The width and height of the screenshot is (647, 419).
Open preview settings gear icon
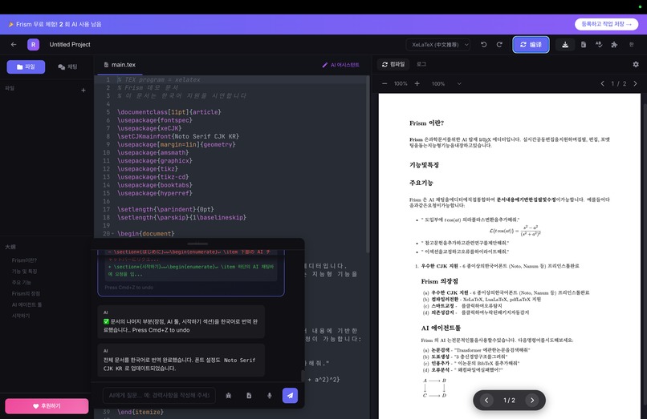pos(636,64)
